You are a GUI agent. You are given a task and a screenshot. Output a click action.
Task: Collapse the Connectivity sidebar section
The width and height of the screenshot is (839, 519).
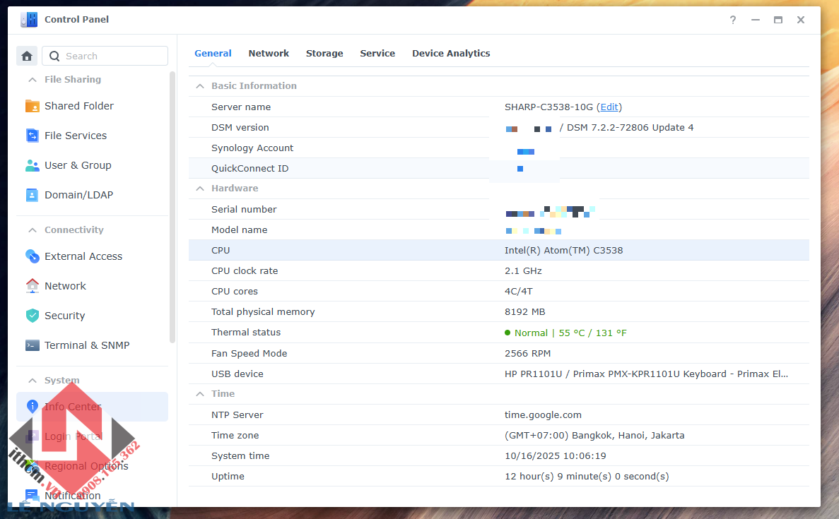click(32, 230)
